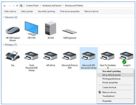This screenshot has height=105, width=136.
Task: Click Add a printer
Action: [27, 11]
